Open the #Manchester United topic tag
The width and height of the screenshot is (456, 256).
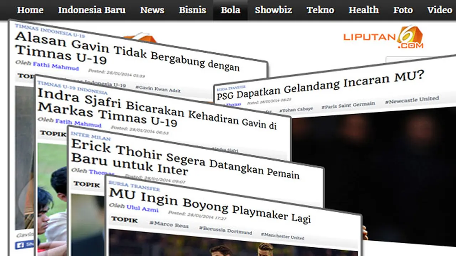pos(282,236)
